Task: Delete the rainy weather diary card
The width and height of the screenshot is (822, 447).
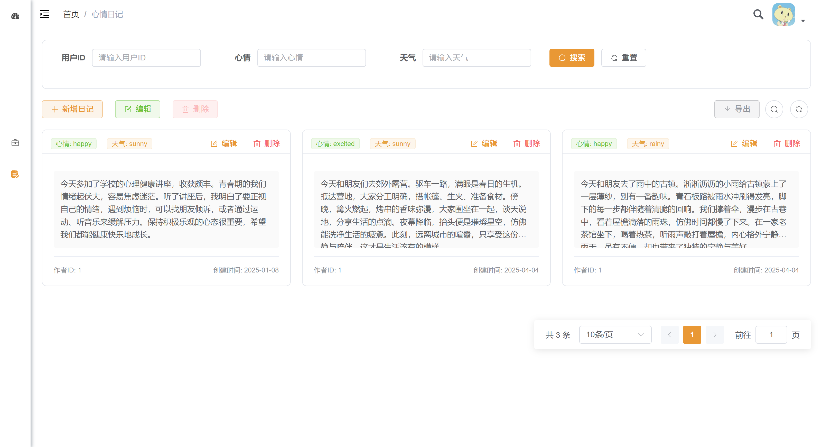Action: 787,144
